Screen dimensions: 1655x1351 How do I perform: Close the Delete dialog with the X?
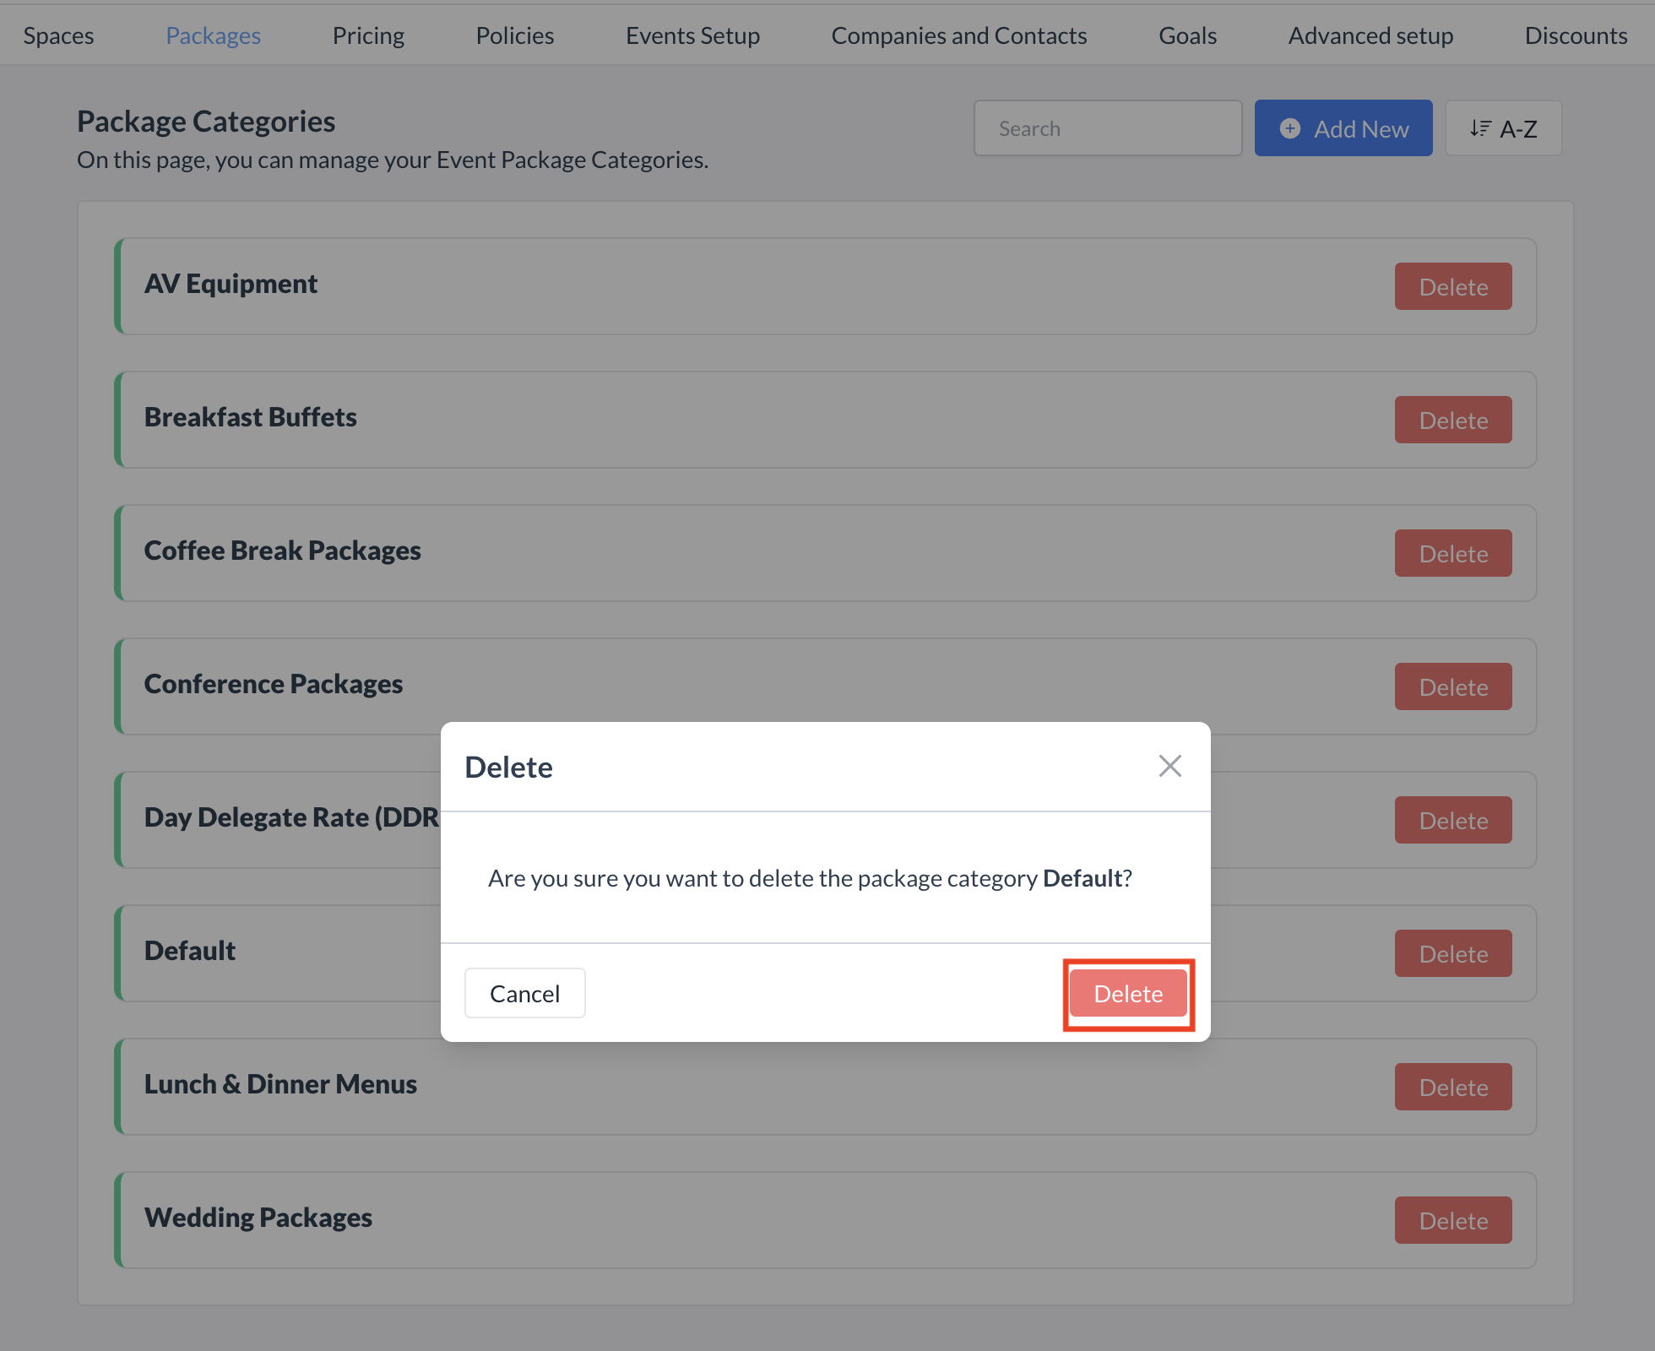(1169, 766)
